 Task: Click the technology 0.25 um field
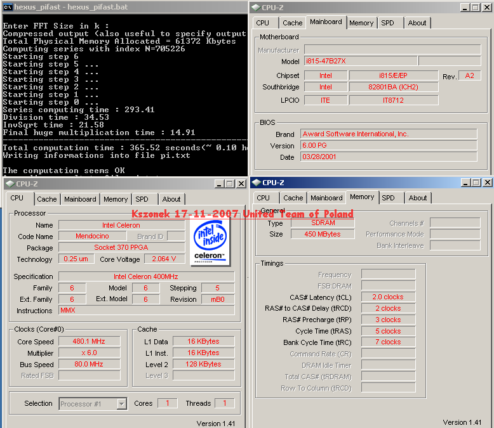tap(76, 259)
